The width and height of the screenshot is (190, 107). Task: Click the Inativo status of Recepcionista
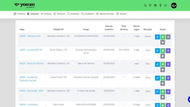click(148, 36)
